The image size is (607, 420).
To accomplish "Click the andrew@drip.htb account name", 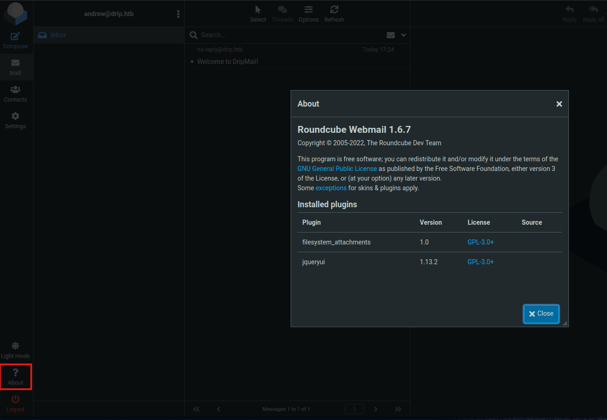I will [109, 14].
